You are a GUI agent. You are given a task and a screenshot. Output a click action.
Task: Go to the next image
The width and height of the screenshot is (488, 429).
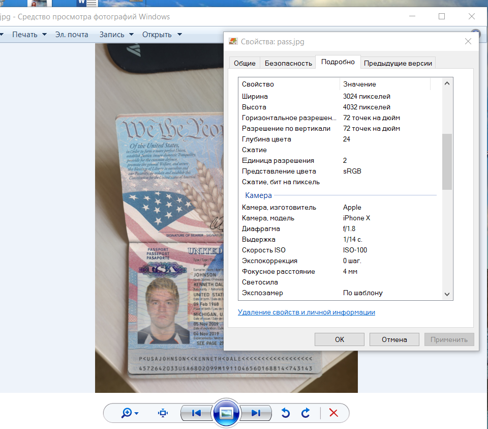click(x=256, y=413)
